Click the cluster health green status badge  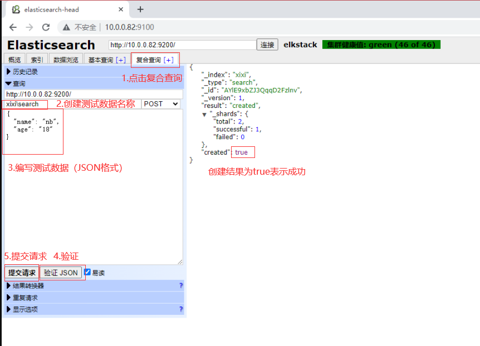pos(381,45)
